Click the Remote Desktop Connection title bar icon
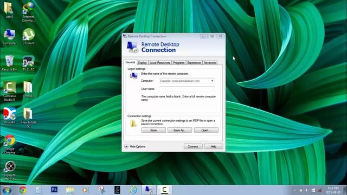Viewport: 347px width, 195px height. click(x=125, y=36)
